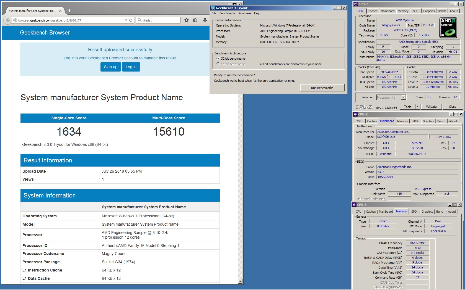Click the AMD Opteron logo in CPU-Z
The width and height of the screenshot is (465, 290).
pos(448,28)
